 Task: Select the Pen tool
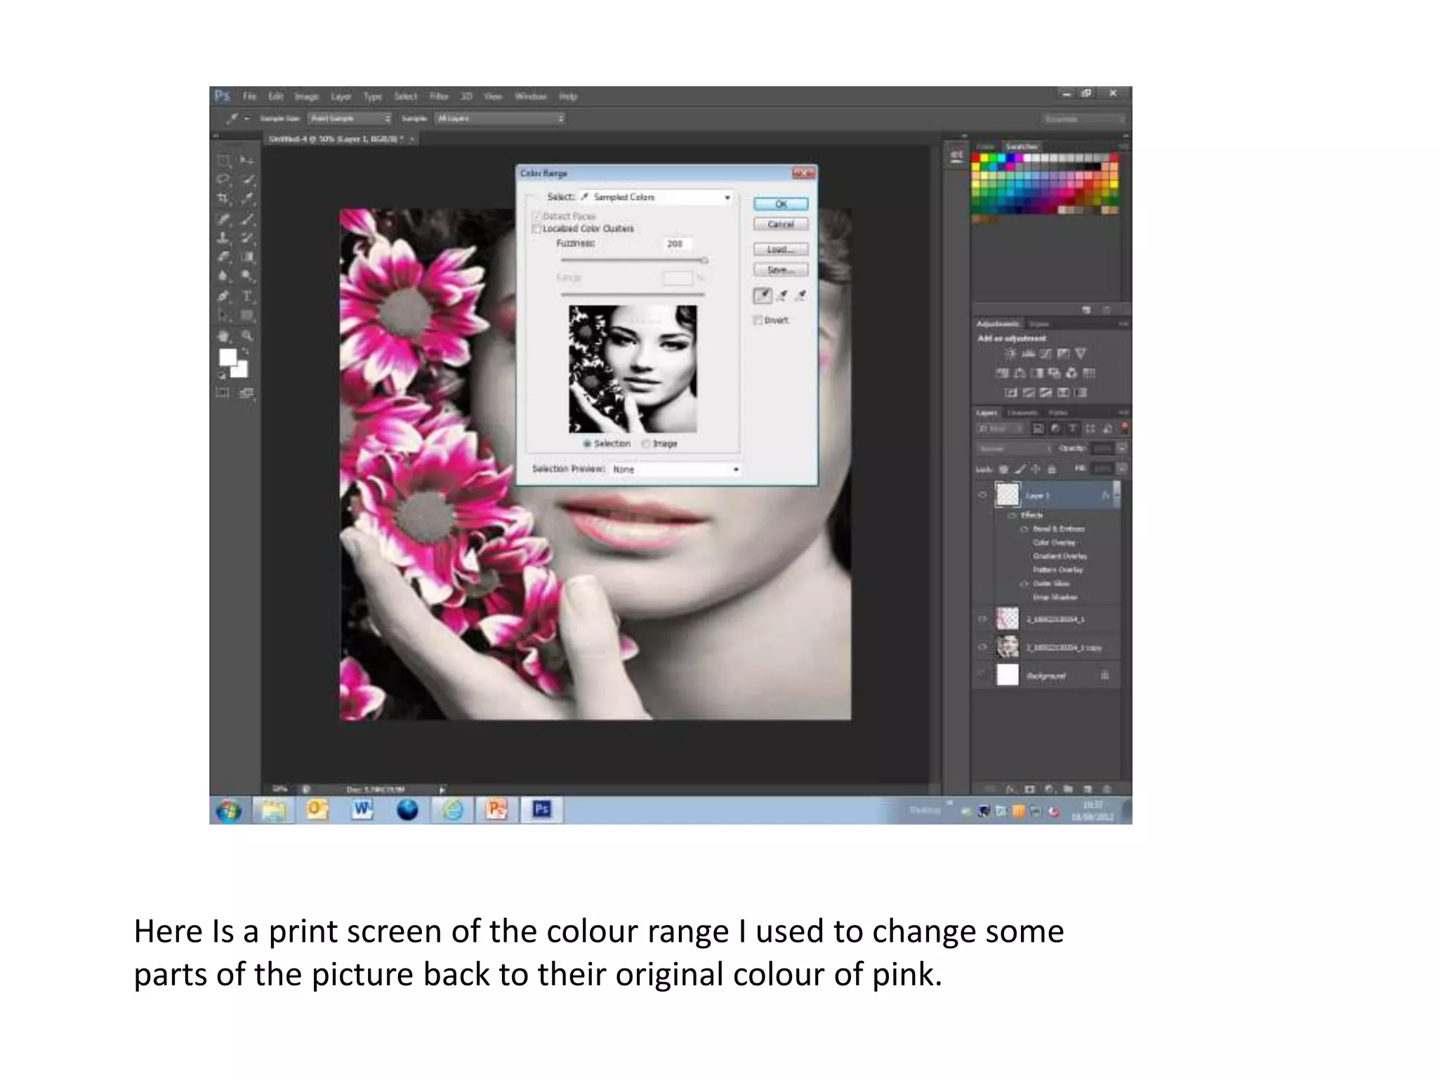(x=224, y=296)
